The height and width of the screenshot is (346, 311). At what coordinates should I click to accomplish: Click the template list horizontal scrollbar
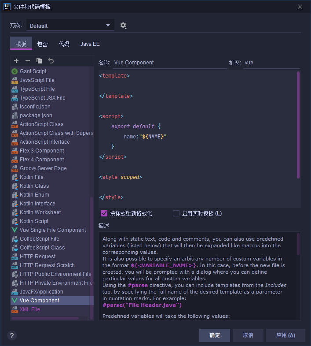tap(45, 318)
